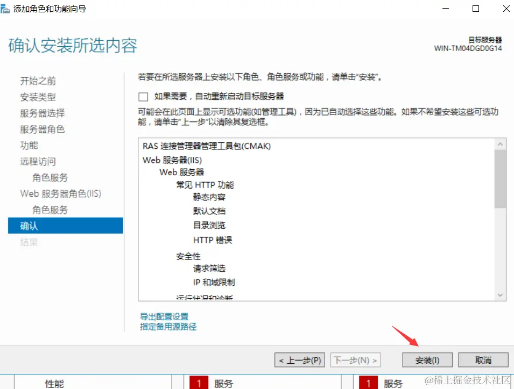
Task: Click the middle red 1 服务 badge behind wizard
Action: pos(199,383)
